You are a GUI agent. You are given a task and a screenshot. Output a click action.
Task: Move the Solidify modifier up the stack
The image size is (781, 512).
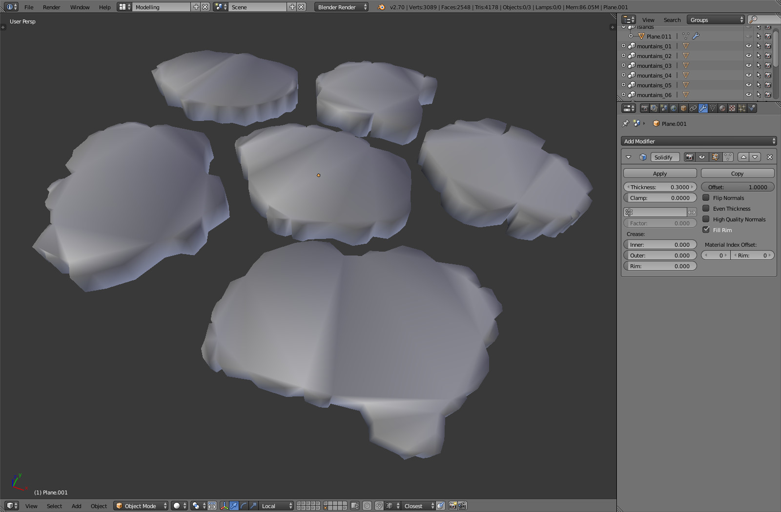pos(743,157)
